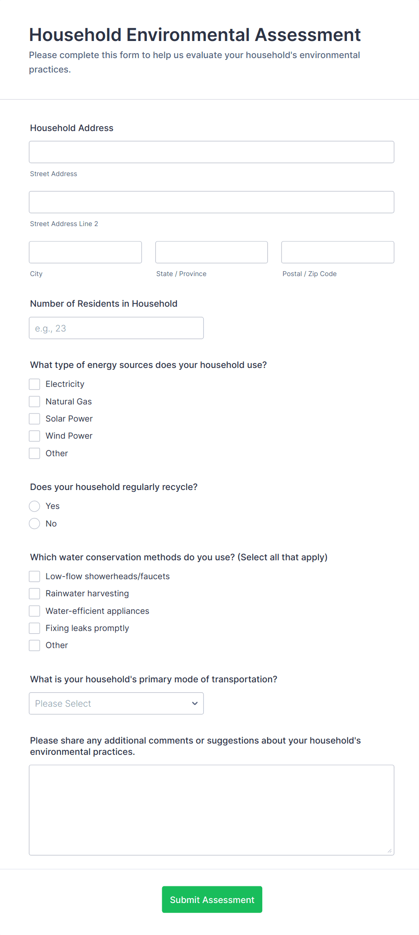Image resolution: width=419 pixels, height=935 pixels.
Task: Click the Street Address Line 2 field
Action: click(x=211, y=202)
